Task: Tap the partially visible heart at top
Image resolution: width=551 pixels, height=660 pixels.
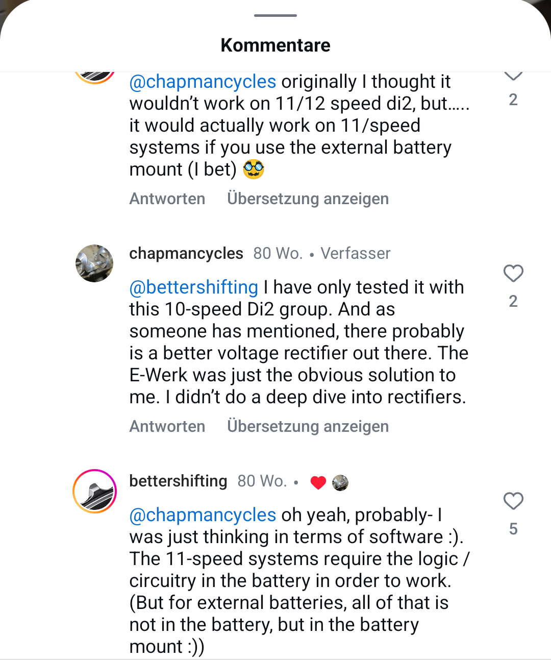Action: coord(513,76)
